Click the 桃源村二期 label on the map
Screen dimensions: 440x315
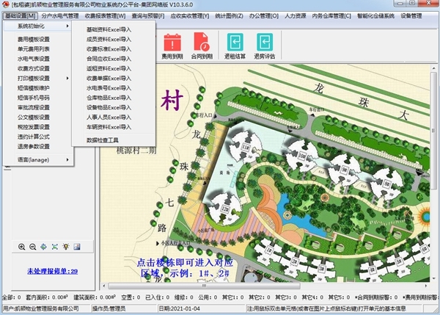click(x=136, y=151)
